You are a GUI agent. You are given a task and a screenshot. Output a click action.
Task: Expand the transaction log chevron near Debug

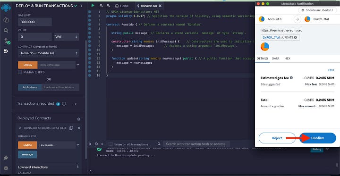[327, 149]
